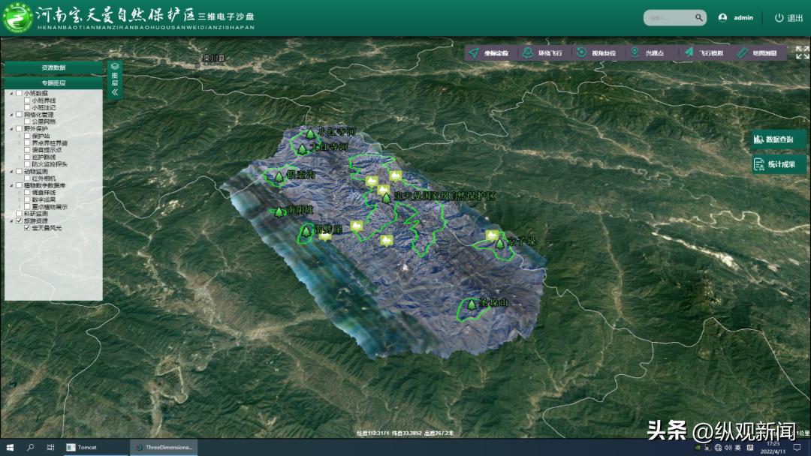Focus the search input field in header
This screenshot has height=456, width=811.
[x=668, y=17]
